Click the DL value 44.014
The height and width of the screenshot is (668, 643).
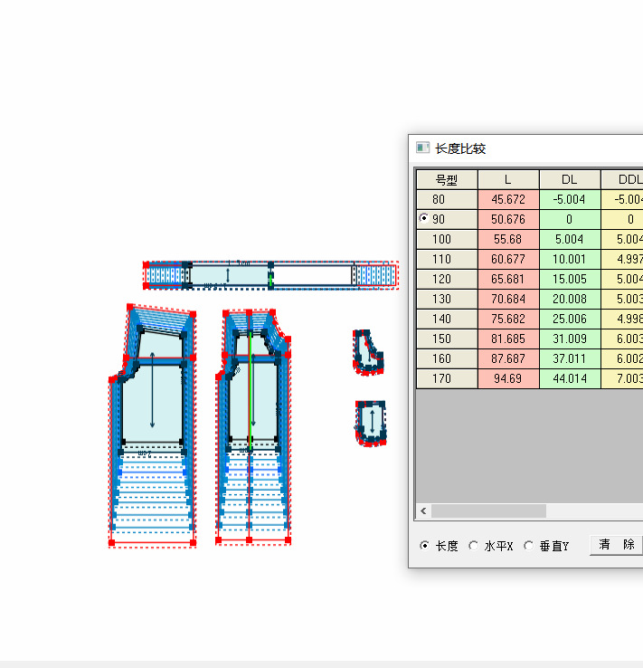pyautogui.click(x=570, y=378)
